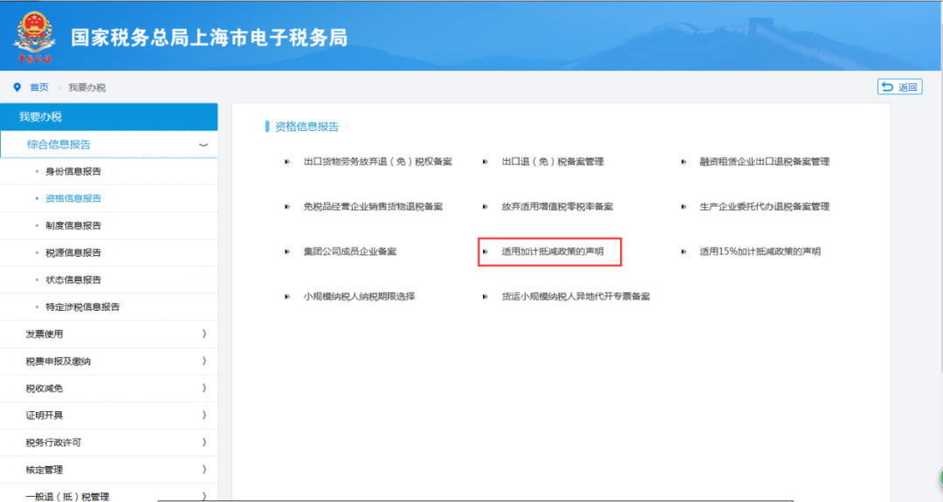Image resolution: width=943 pixels, height=502 pixels.
Task: Expand the 税务行政许可 chevron
Action: (204, 442)
